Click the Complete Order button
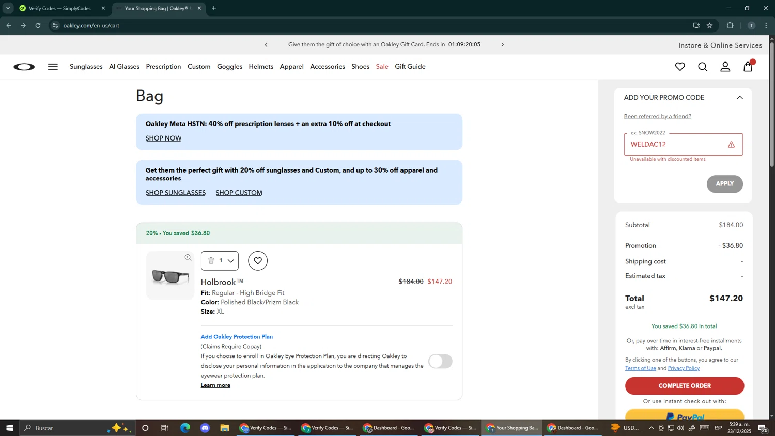 [x=685, y=386]
